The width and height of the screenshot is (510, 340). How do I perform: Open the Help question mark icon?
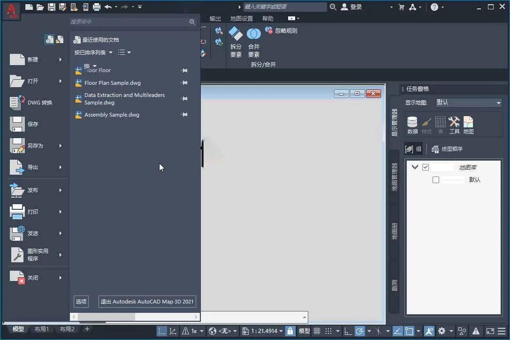[434, 7]
